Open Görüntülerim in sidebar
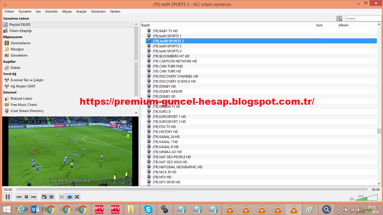 click(x=68, y=43)
